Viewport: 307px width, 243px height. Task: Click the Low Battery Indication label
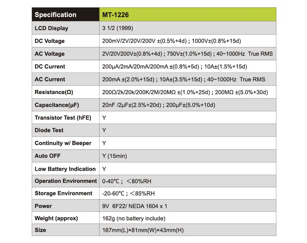click(65, 169)
